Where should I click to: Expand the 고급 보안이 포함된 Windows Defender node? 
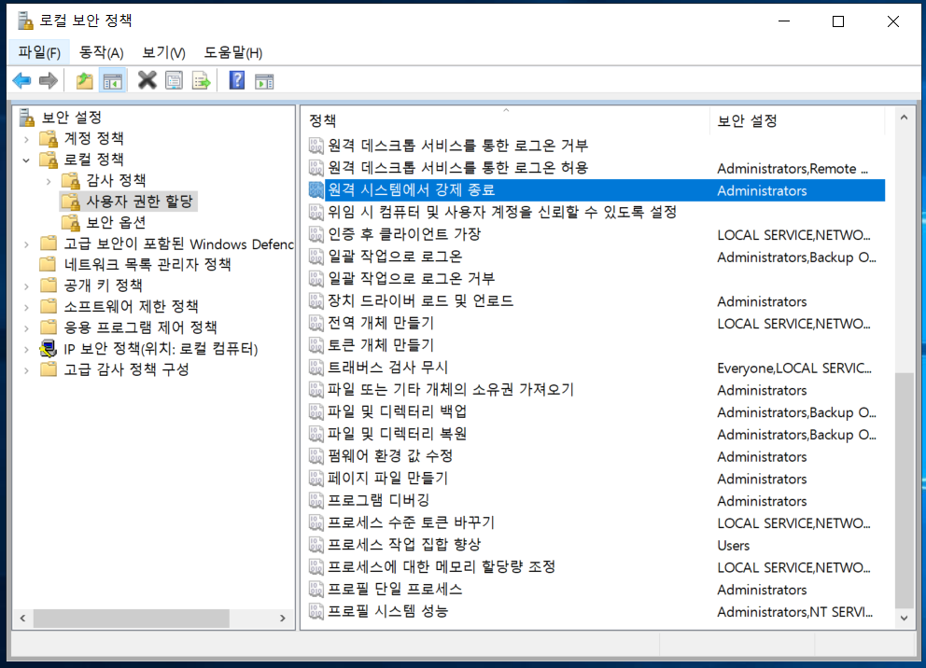coord(26,244)
